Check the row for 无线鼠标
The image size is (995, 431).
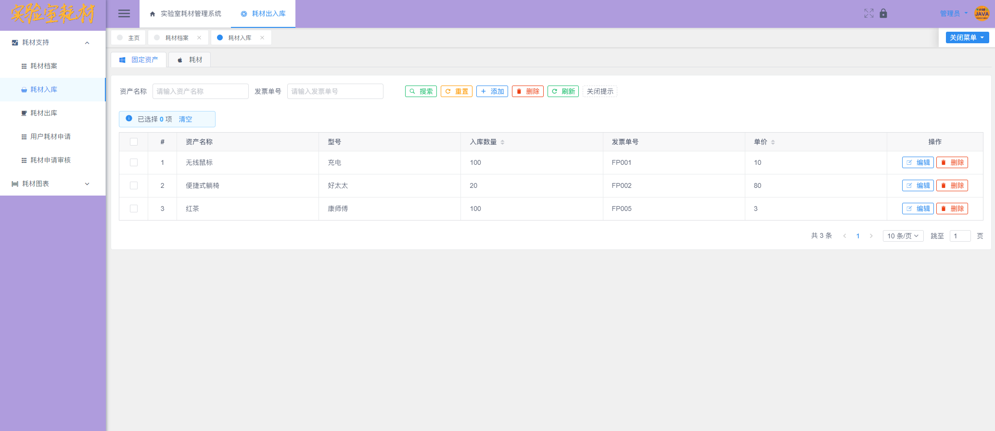click(x=134, y=162)
